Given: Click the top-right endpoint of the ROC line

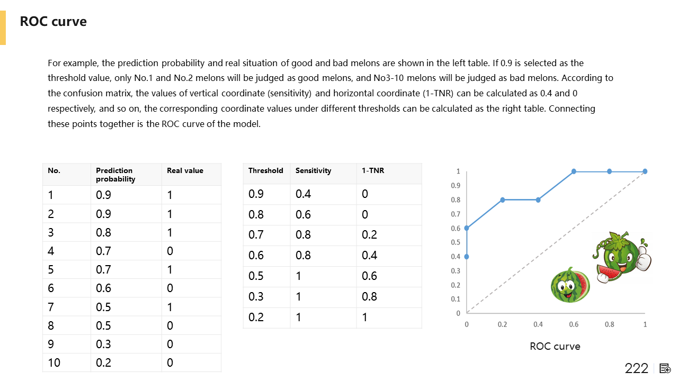Looking at the screenshot, I should [x=645, y=171].
